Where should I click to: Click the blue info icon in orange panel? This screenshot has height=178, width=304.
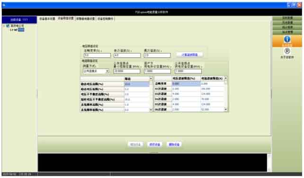[287, 39]
